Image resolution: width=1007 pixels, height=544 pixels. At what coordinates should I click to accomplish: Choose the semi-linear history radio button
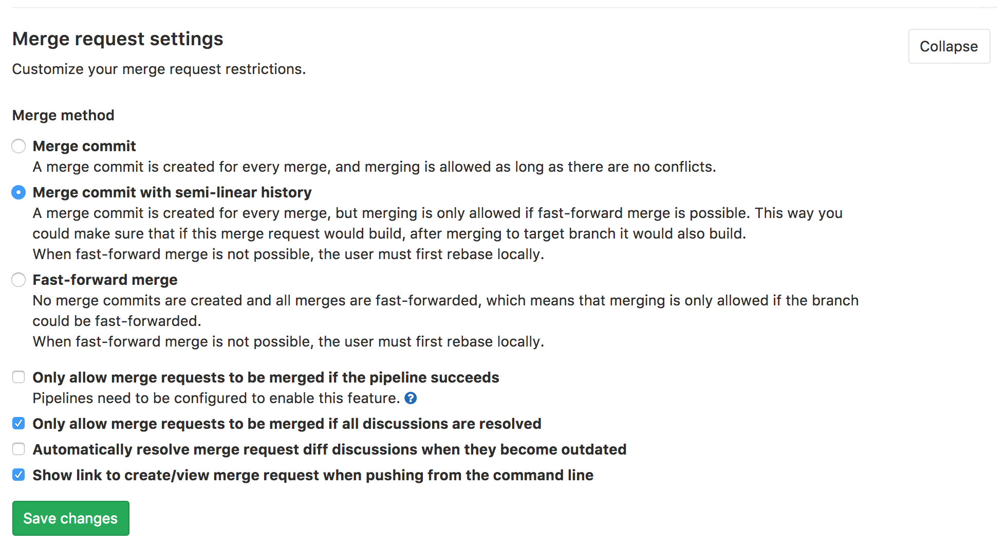click(x=18, y=192)
